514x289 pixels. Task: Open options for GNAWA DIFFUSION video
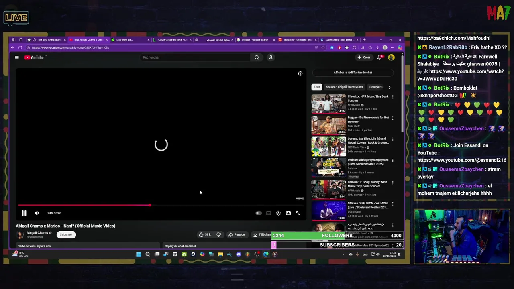[393, 204]
